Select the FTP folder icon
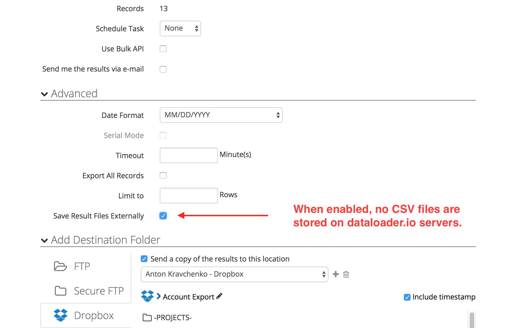The image size is (515, 328). tap(60, 266)
